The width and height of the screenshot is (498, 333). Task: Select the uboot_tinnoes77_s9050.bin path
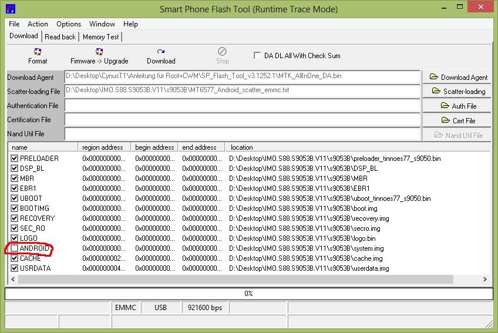(x=329, y=199)
